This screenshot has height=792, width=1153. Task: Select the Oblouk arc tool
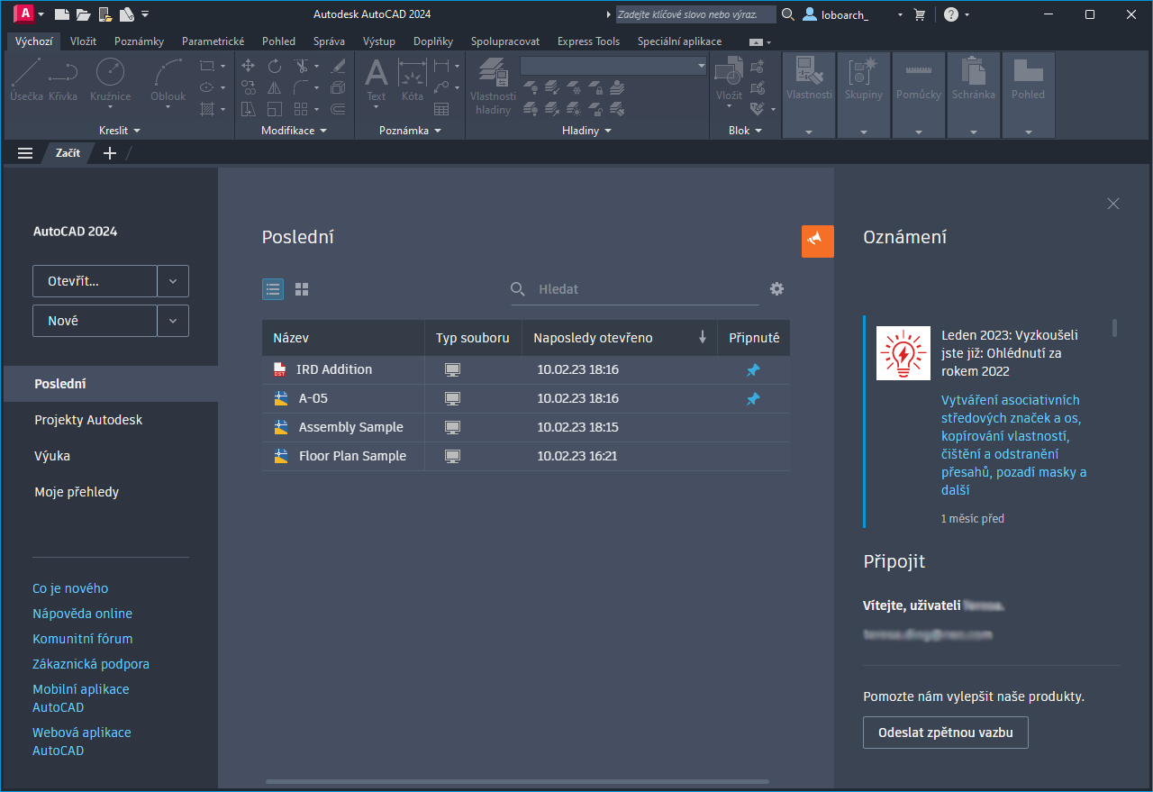coord(168,79)
